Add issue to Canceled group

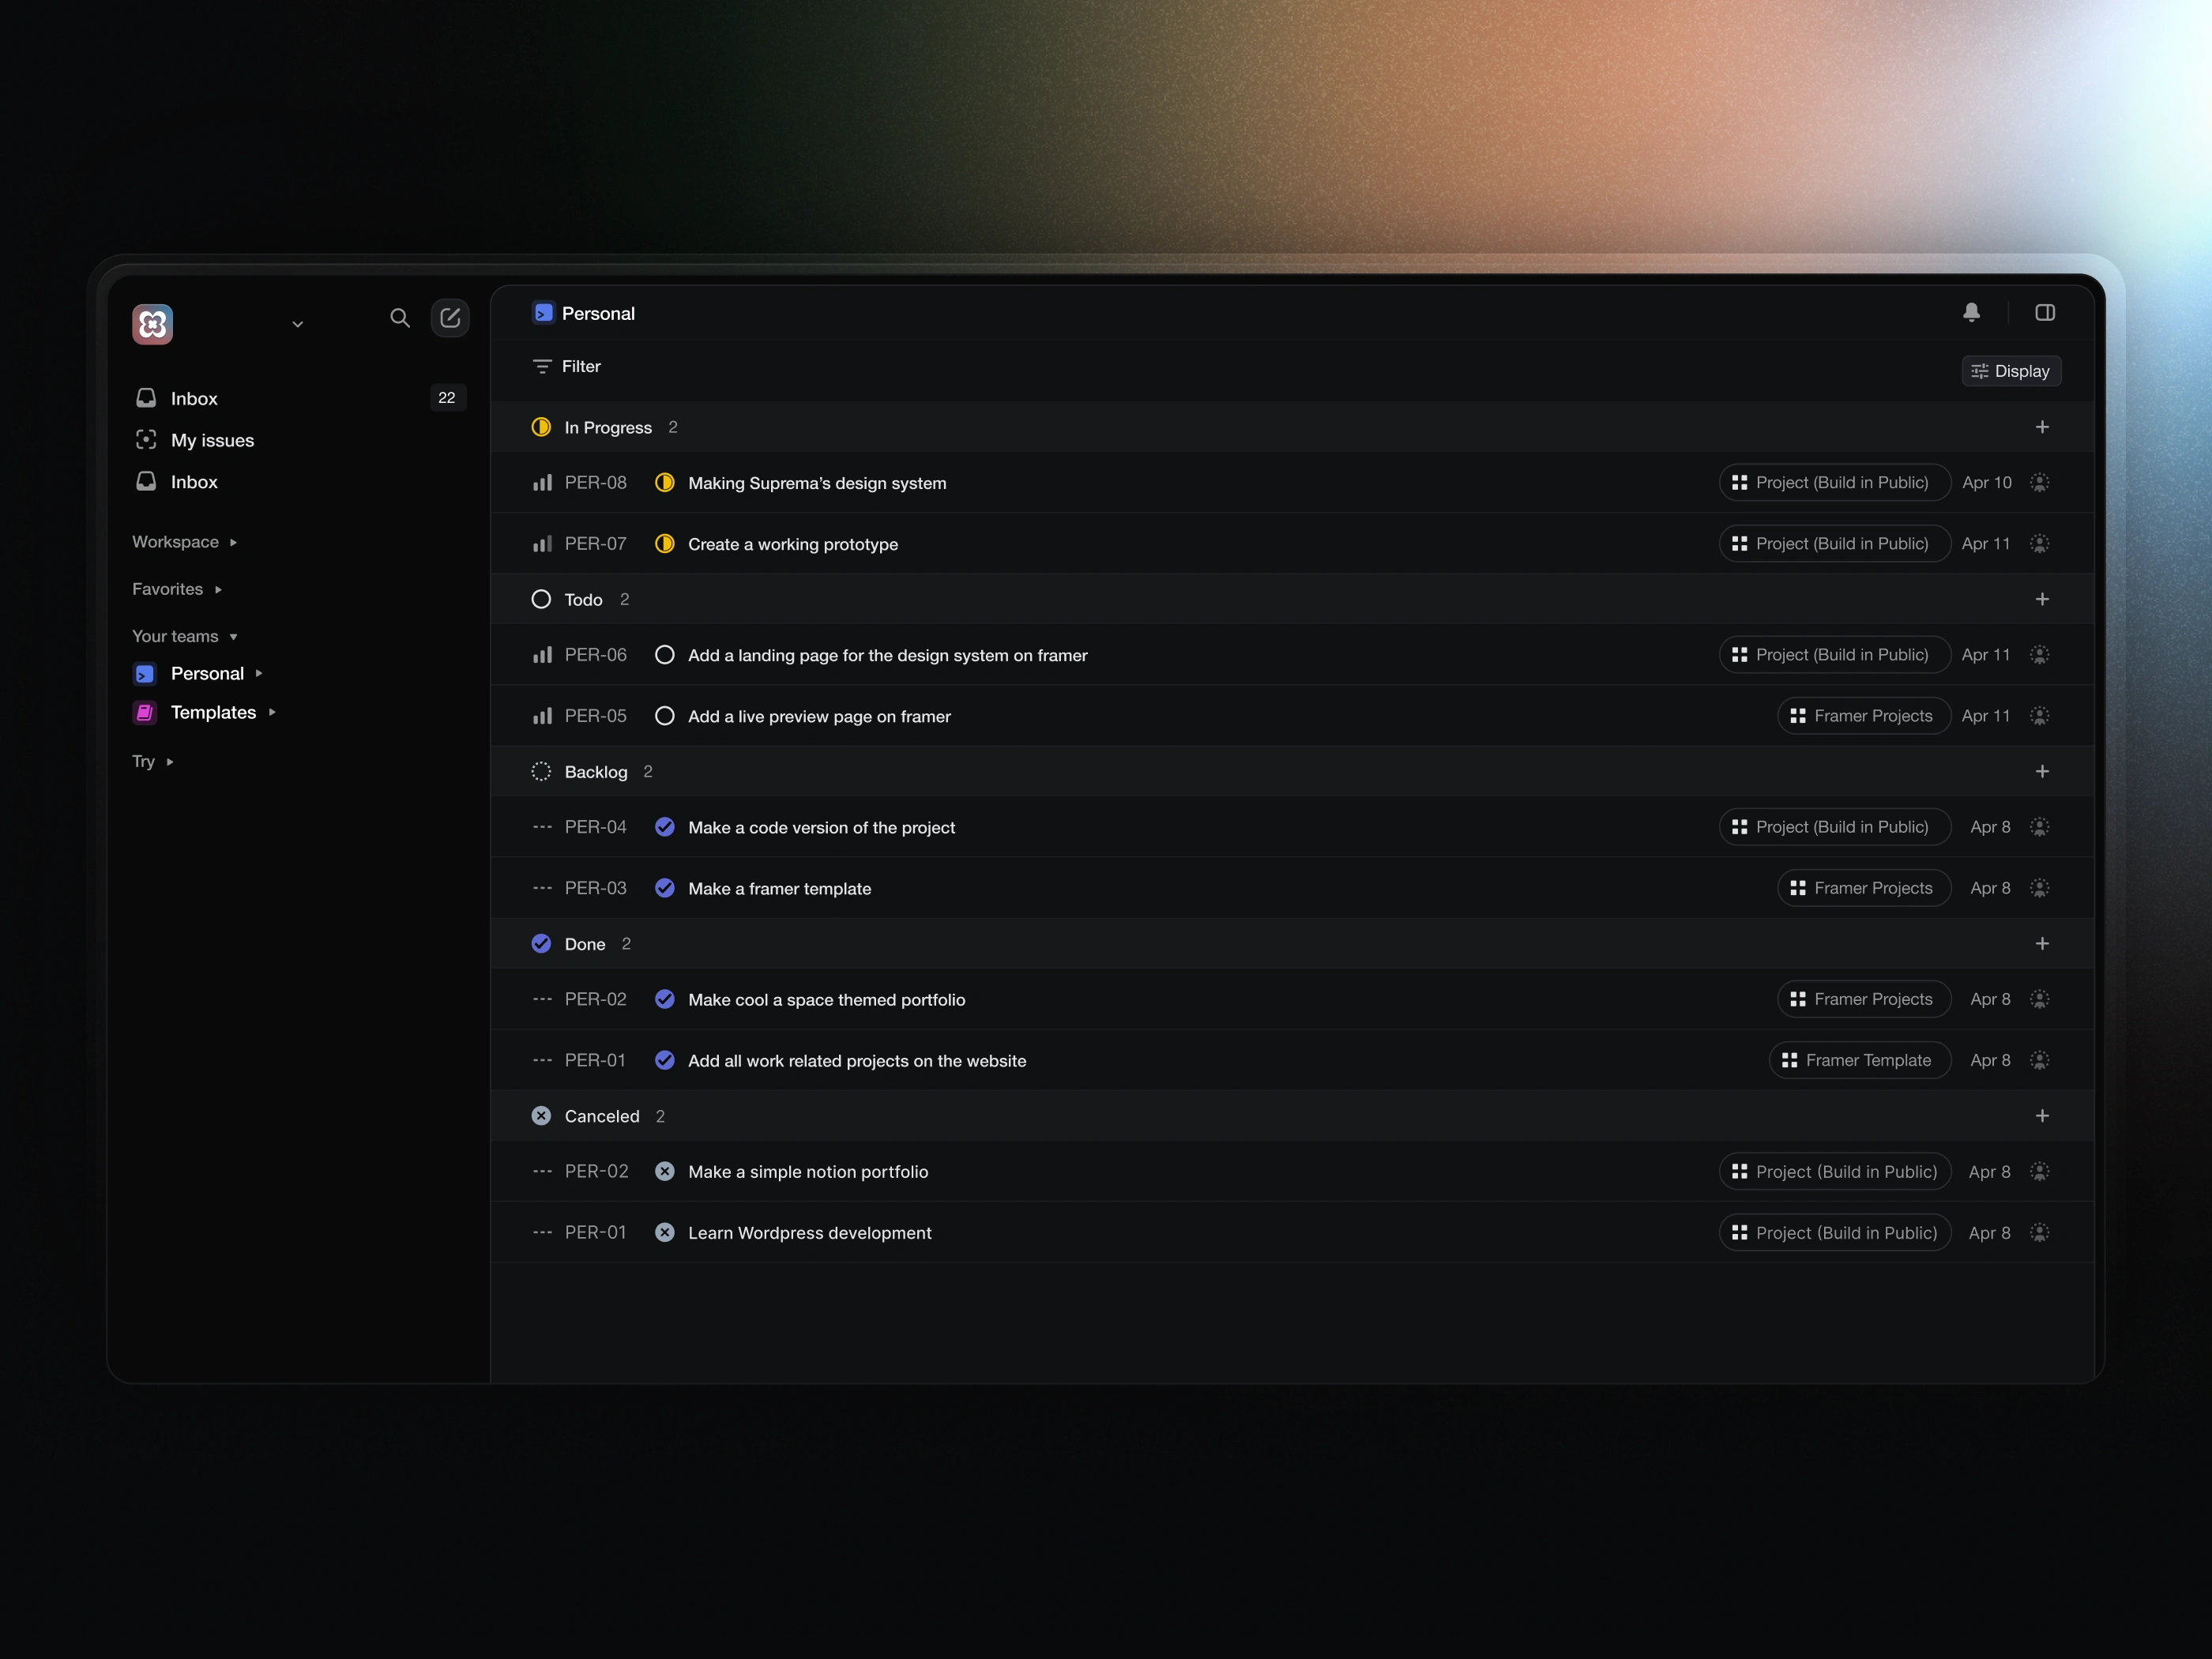2042,1115
